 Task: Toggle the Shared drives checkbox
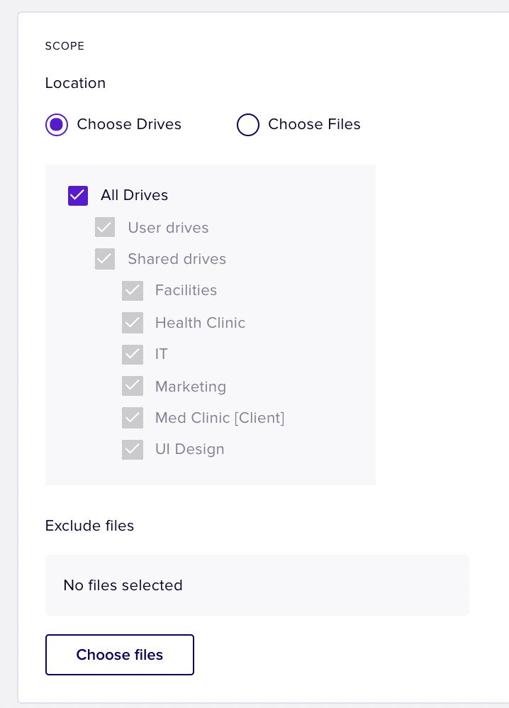tap(105, 259)
